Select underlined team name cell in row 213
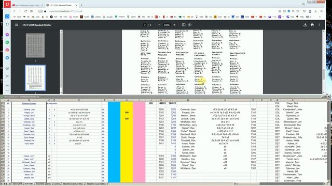 tap(29, 103)
